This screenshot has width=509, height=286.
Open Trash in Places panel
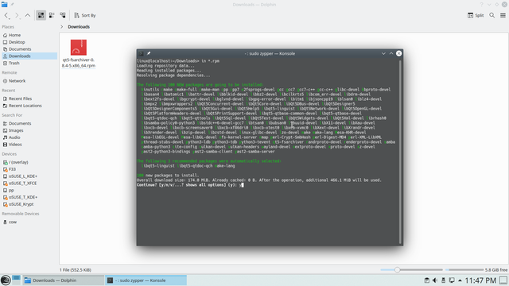[14, 64]
